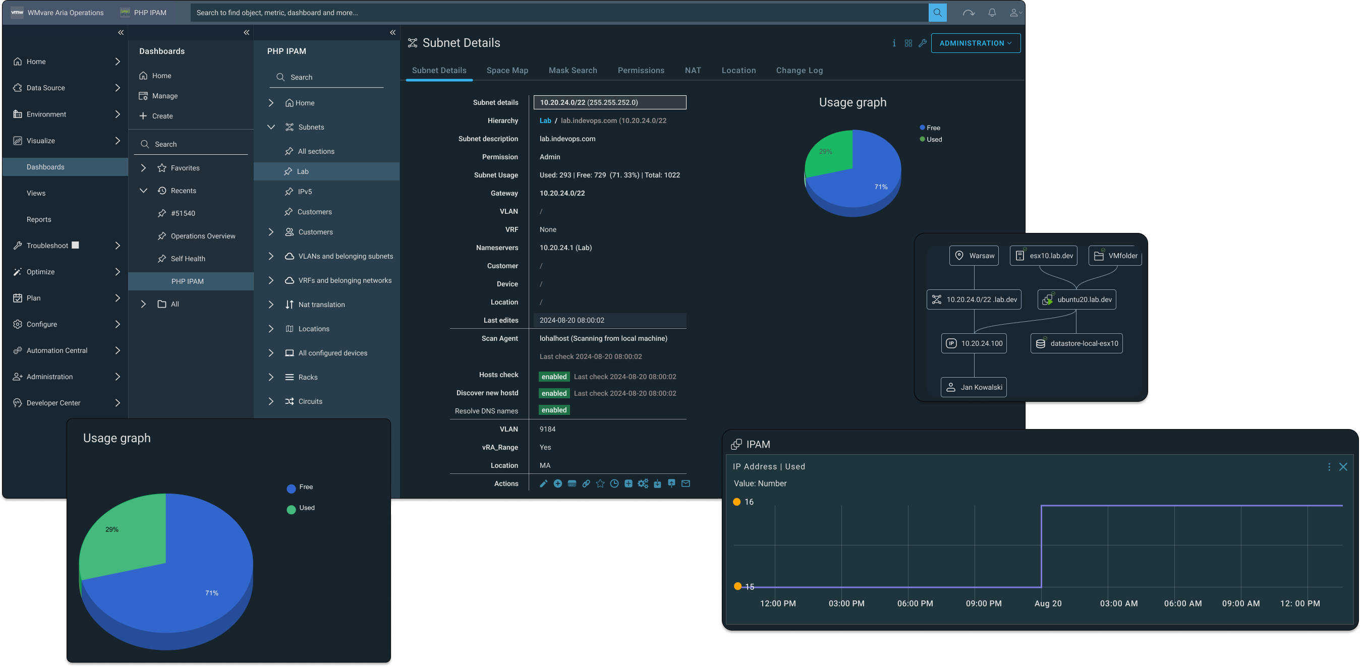The width and height of the screenshot is (1364, 667).
Task: Click the download arrow icon in Actions row
Action: tap(657, 483)
